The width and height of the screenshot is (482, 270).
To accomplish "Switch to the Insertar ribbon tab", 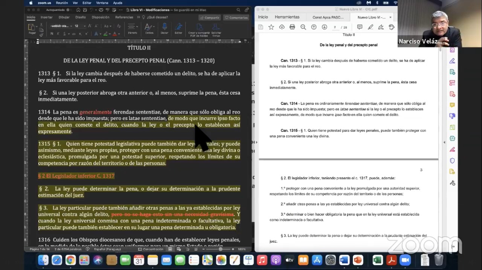I will click(x=47, y=17).
